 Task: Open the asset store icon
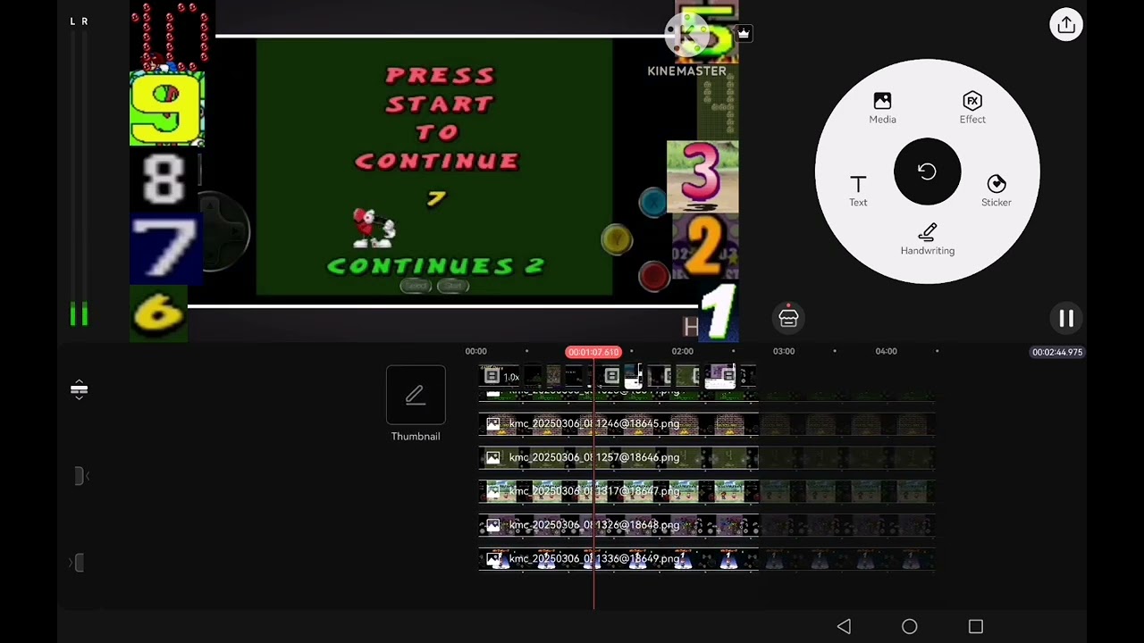(x=788, y=317)
